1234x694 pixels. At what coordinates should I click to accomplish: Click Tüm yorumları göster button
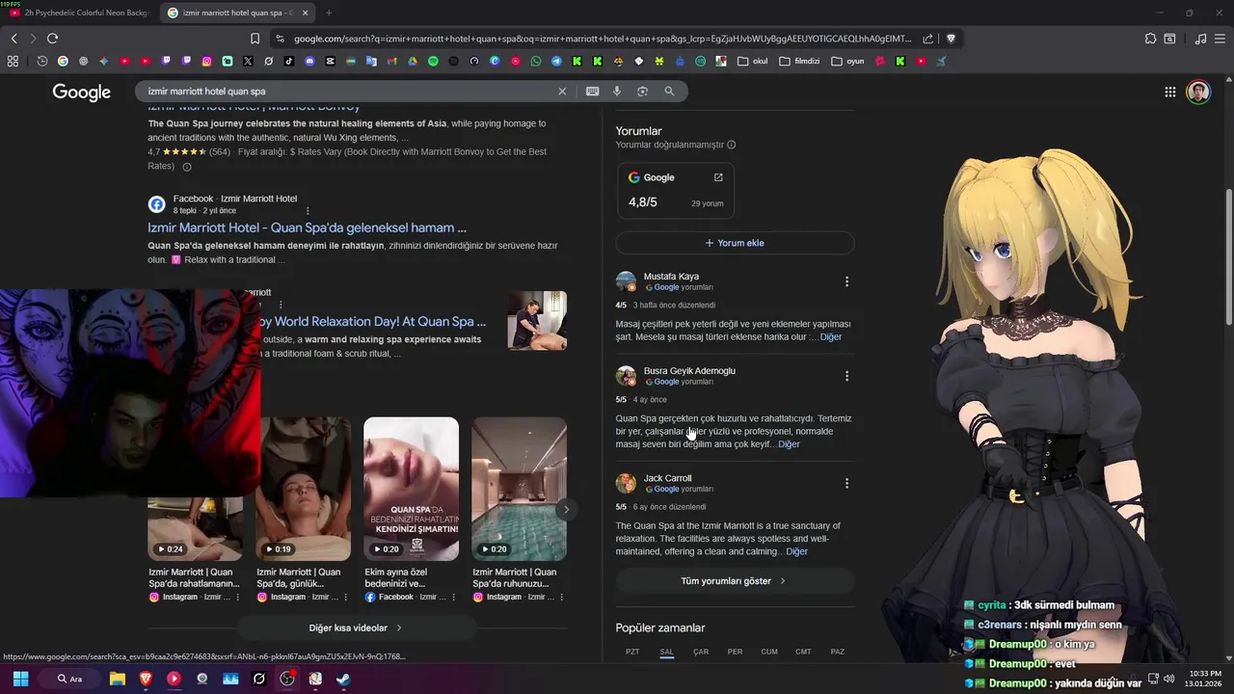[735, 581]
